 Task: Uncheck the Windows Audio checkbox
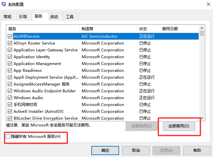click(10, 98)
